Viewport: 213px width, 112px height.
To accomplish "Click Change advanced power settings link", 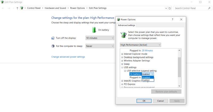I will [x=68, y=57].
